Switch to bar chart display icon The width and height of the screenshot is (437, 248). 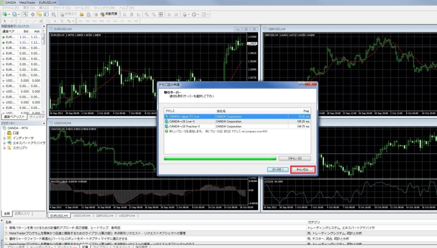(125, 15)
